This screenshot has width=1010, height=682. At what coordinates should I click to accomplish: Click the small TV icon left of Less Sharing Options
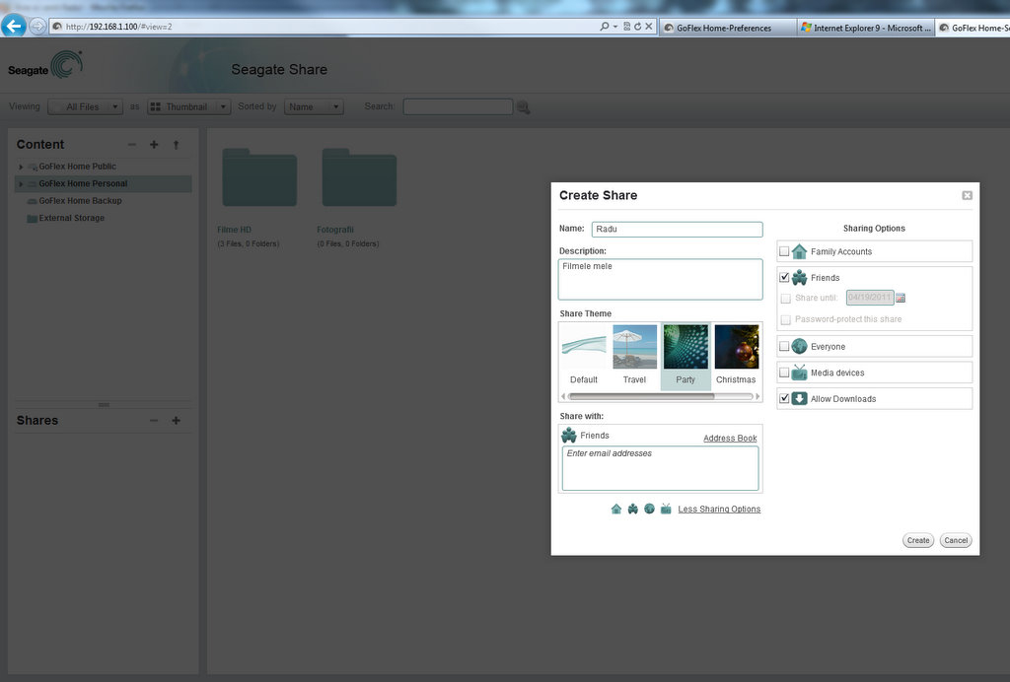click(666, 509)
